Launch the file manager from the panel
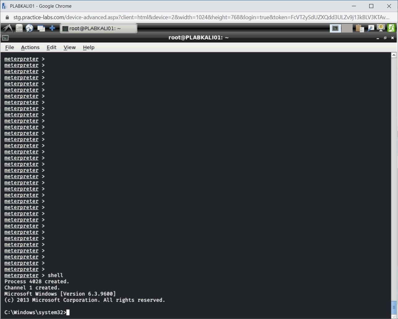398x319 pixels. coord(19,28)
